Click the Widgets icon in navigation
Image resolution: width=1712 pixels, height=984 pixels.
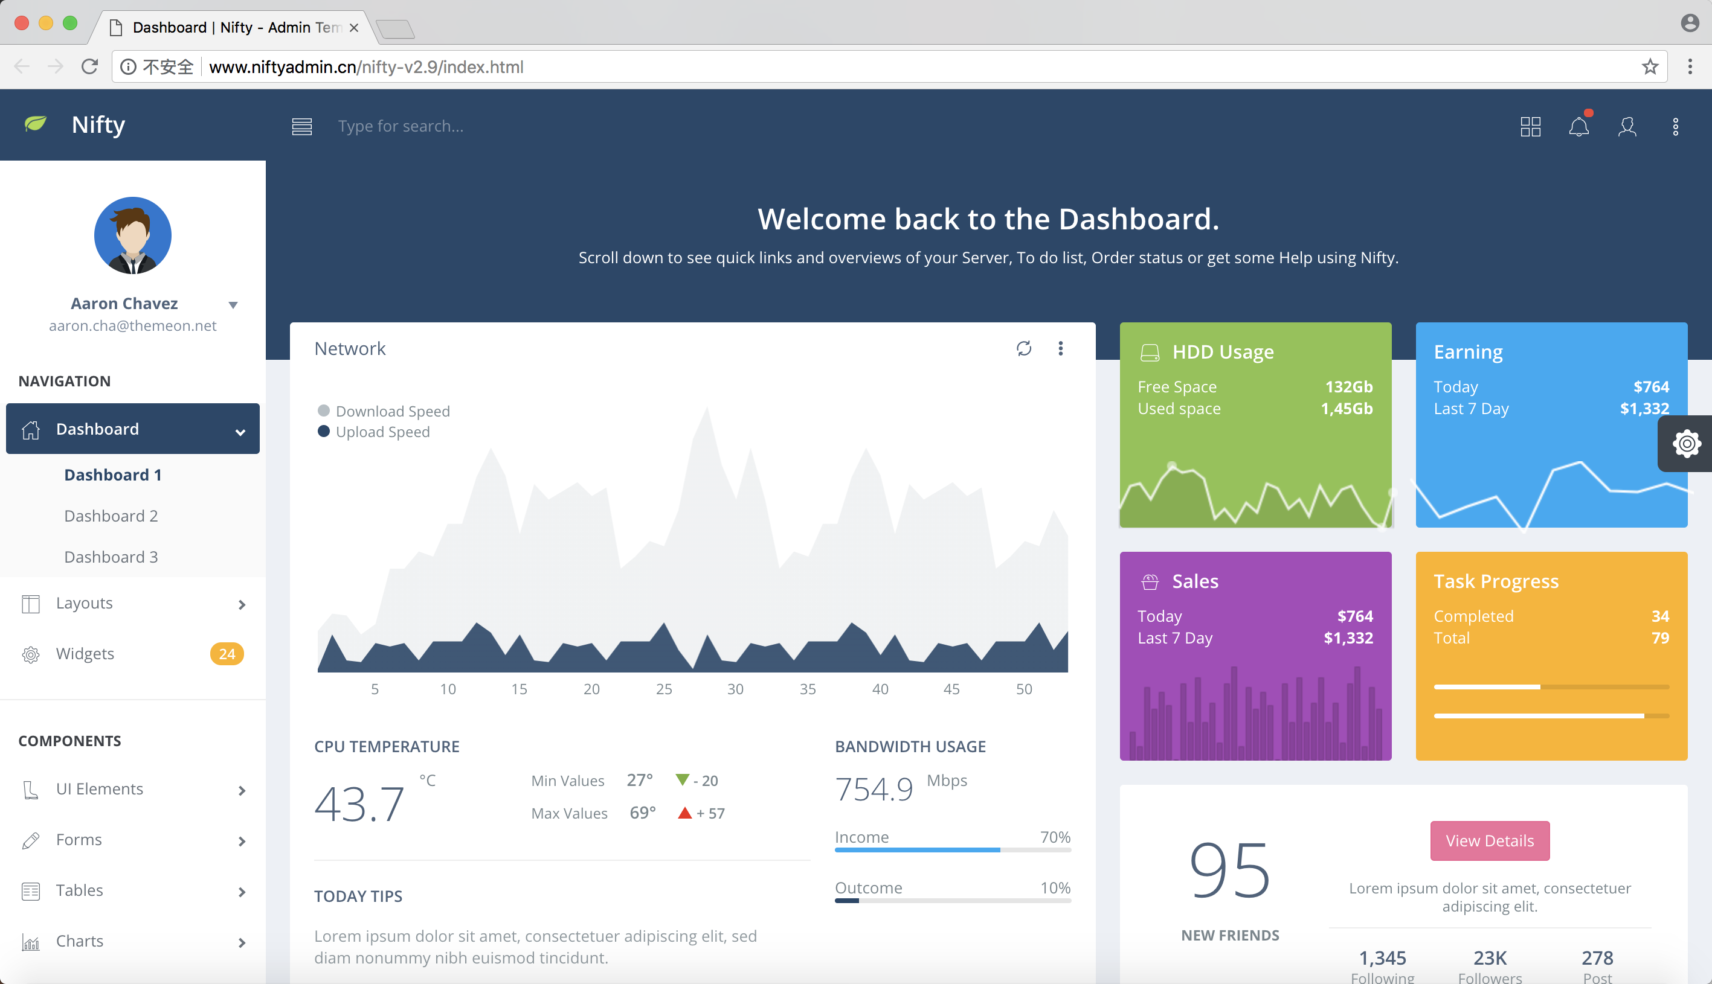(x=31, y=654)
